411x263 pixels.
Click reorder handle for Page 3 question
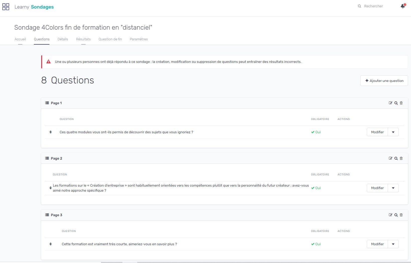[x=50, y=244]
